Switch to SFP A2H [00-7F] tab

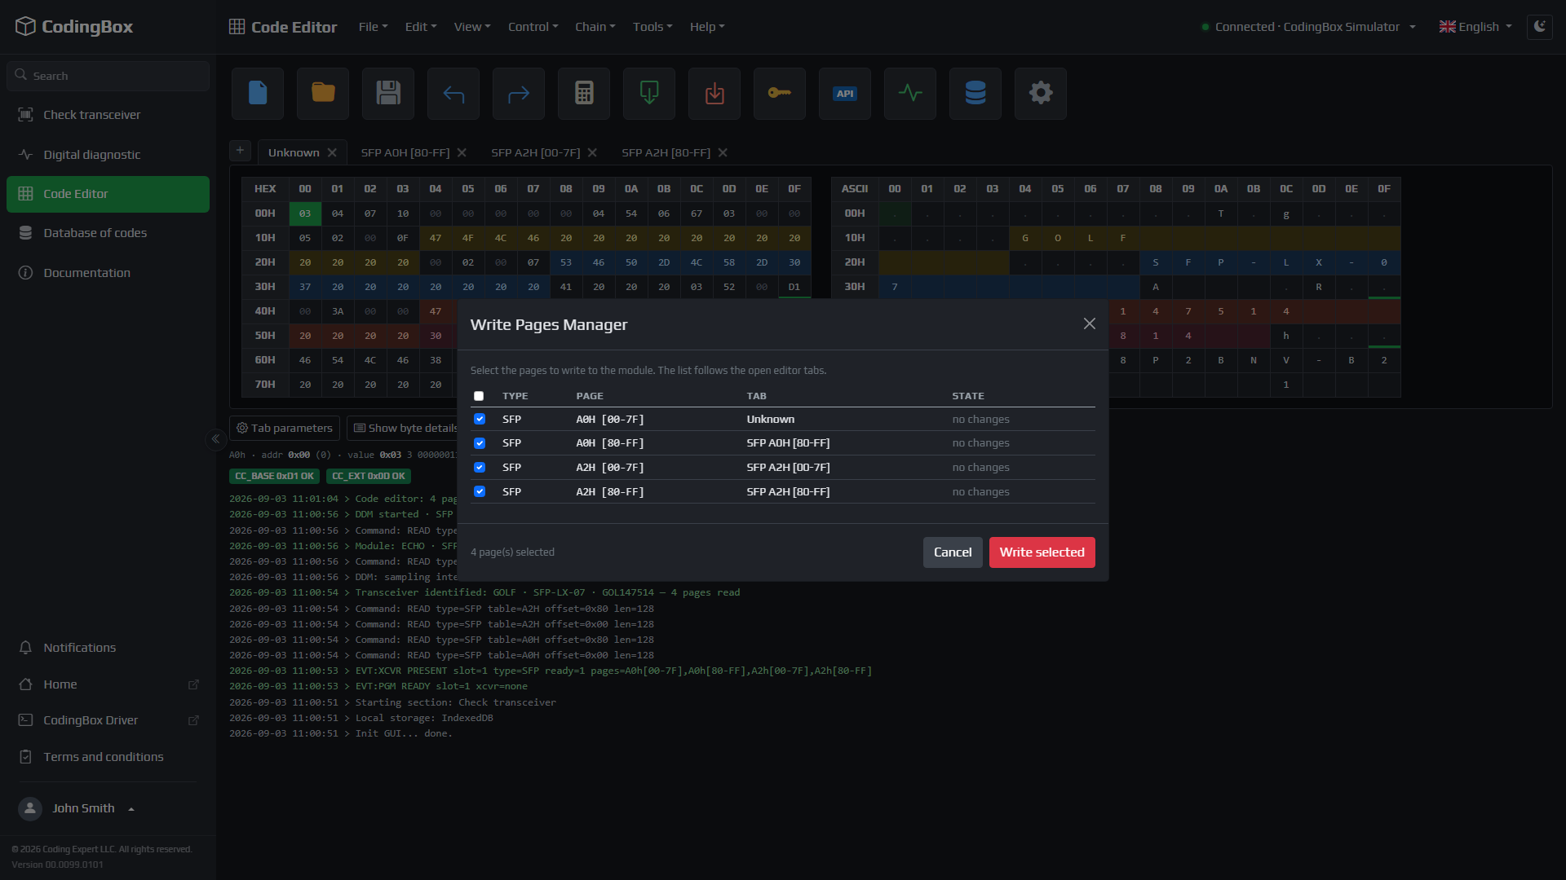536,152
